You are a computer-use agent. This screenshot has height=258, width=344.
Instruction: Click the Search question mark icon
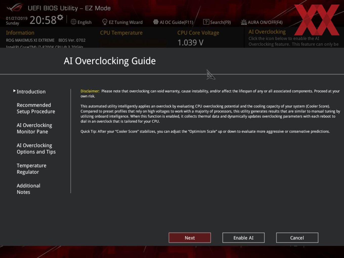click(x=206, y=22)
